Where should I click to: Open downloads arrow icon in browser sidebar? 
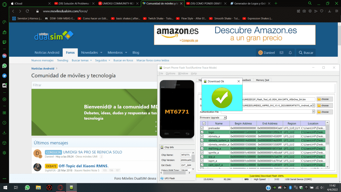click(x=4, y=133)
